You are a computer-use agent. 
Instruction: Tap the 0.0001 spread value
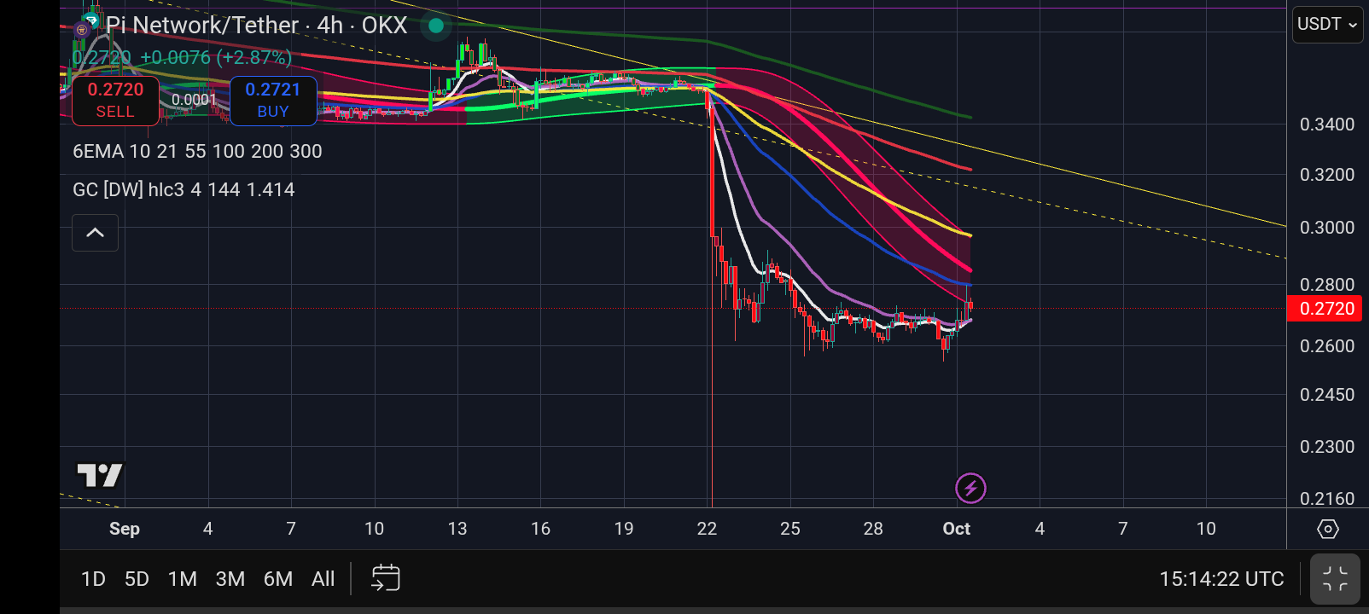click(x=195, y=100)
